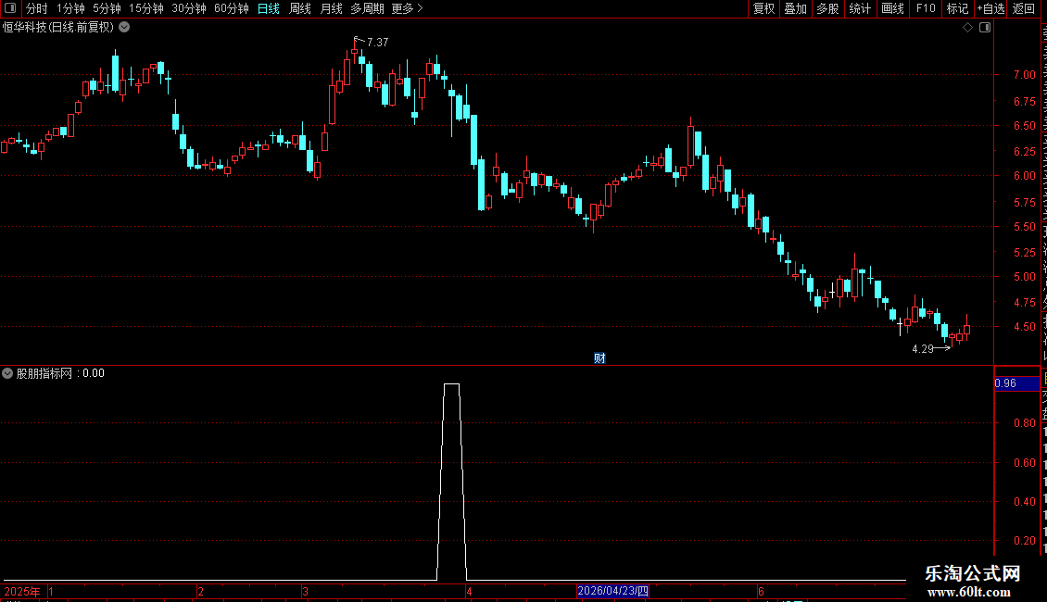Image resolution: width=1047 pixels, height=602 pixels.
Task: Switch to 月线 monthly chart
Action: pyautogui.click(x=331, y=8)
